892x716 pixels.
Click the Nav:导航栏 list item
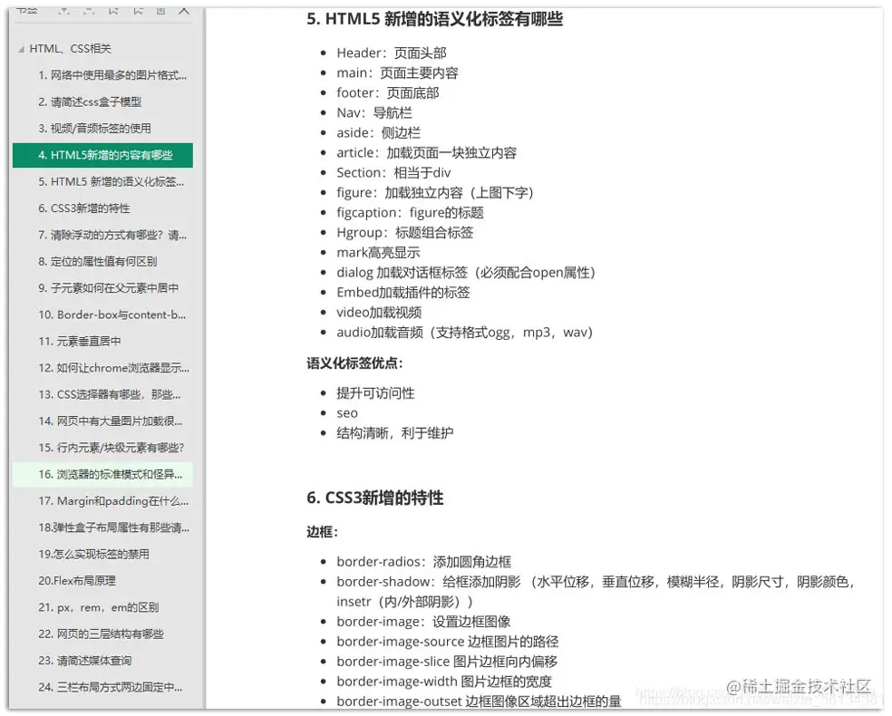(x=374, y=112)
